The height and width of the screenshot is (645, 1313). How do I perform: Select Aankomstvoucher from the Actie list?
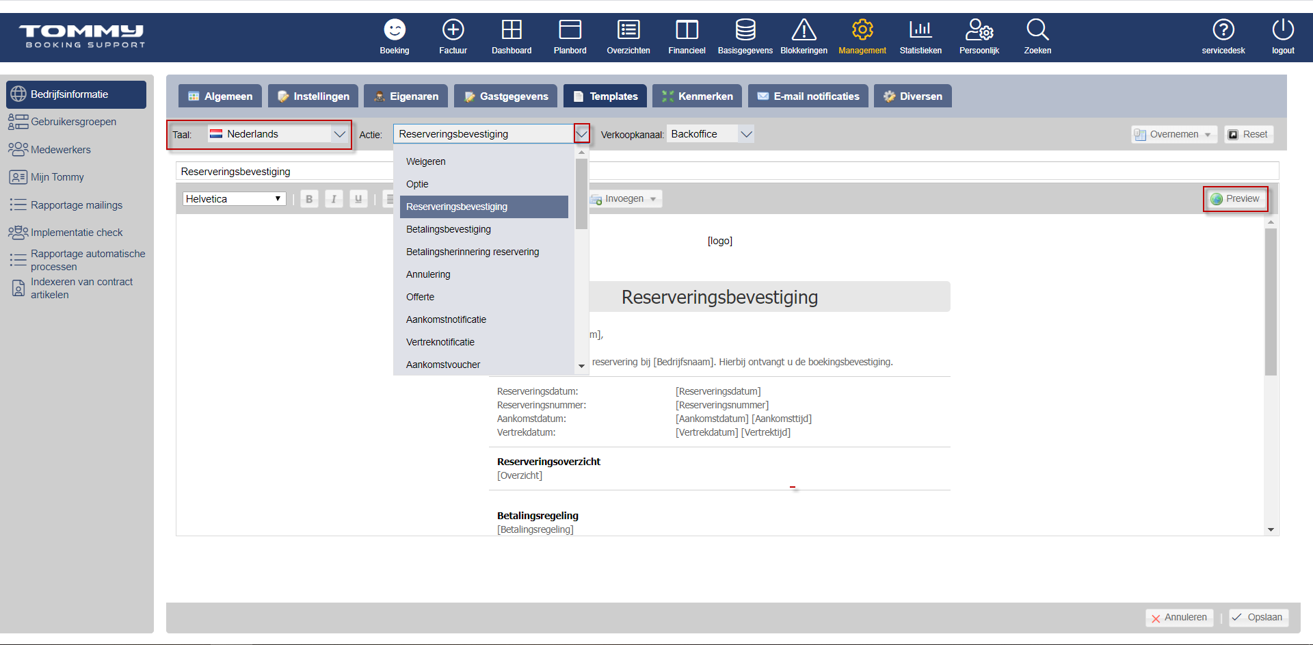tap(483, 365)
